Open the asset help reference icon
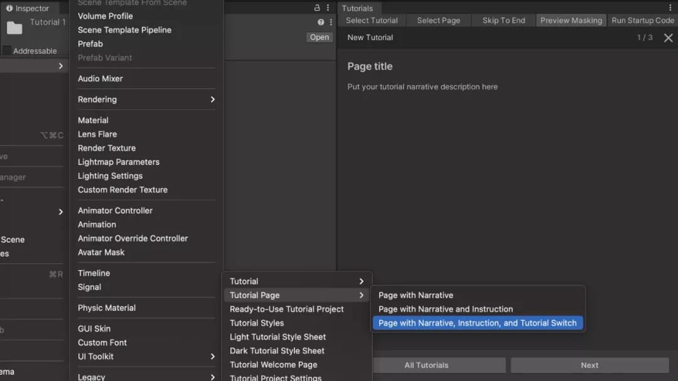The height and width of the screenshot is (381, 678). coord(321,22)
